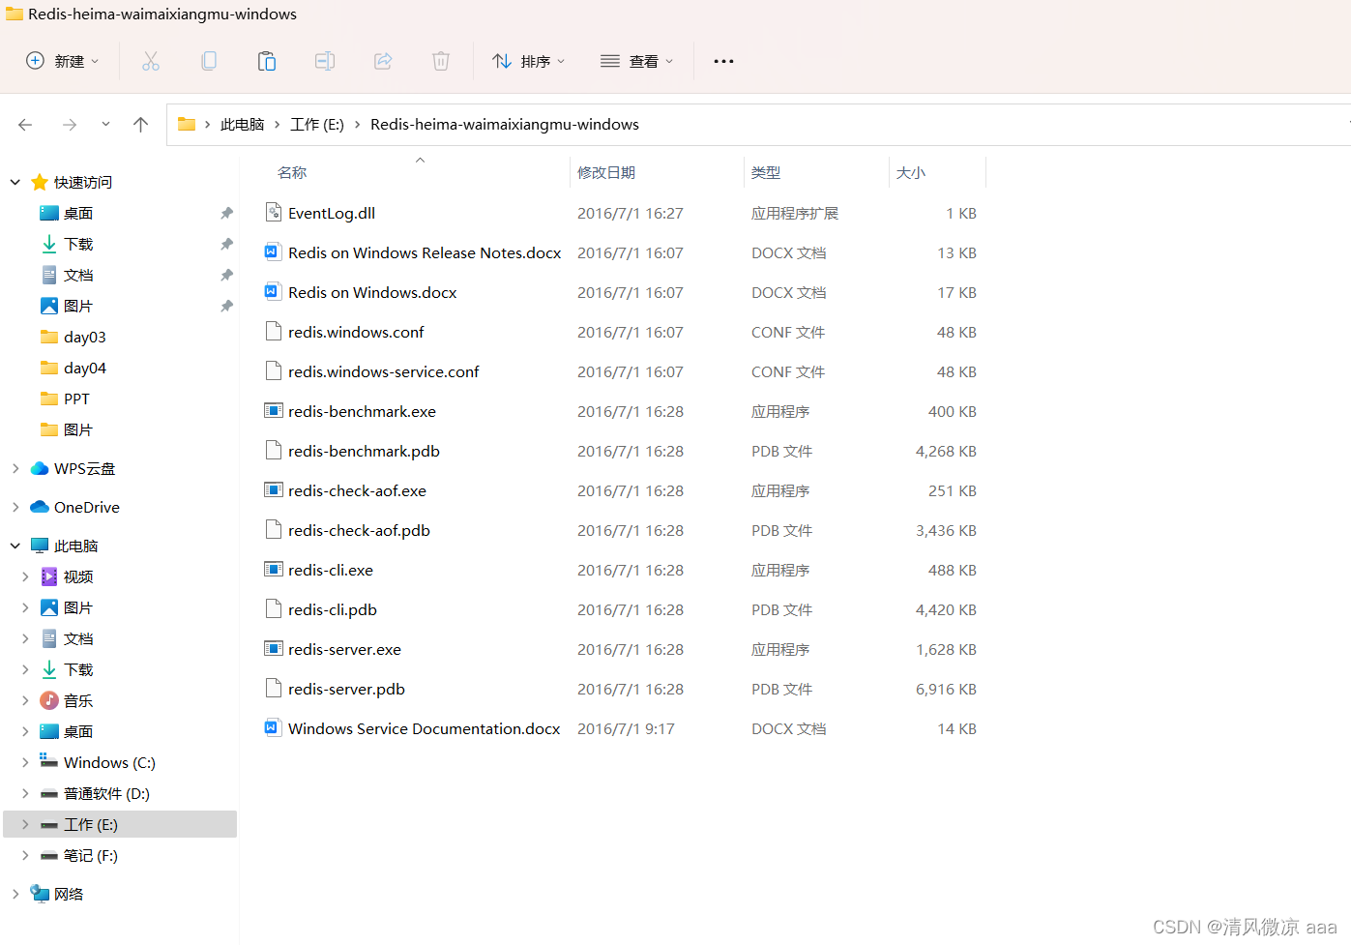
Task: Open the 排序 sort dropdown
Action: click(x=528, y=61)
